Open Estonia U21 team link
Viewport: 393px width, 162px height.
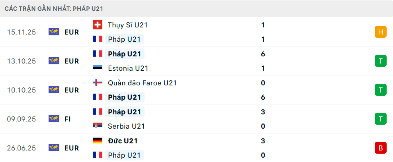pyautogui.click(x=128, y=68)
